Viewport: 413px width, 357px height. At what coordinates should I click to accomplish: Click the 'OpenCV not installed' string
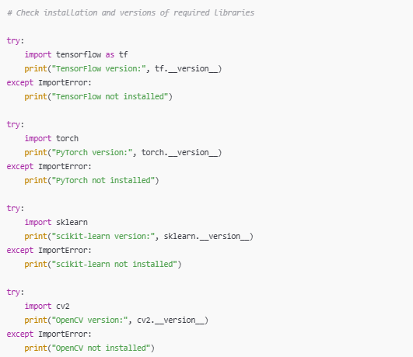[x=101, y=348]
